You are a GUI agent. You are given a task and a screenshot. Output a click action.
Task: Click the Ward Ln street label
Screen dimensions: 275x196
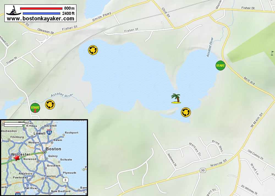[254, 169]
